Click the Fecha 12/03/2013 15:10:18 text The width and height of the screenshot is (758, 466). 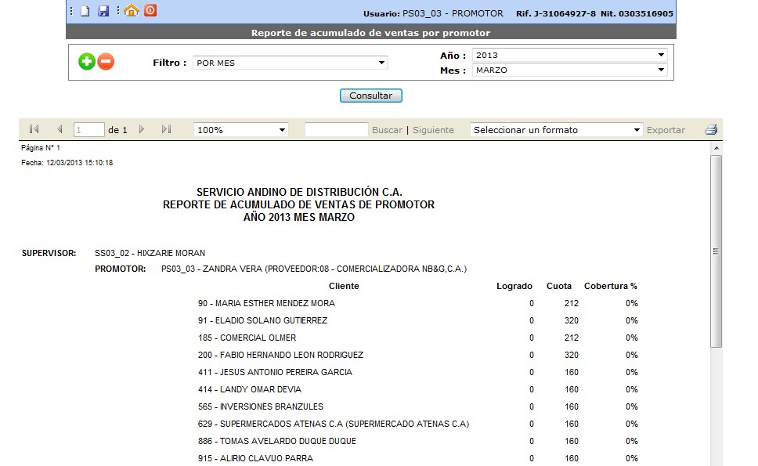[67, 163]
